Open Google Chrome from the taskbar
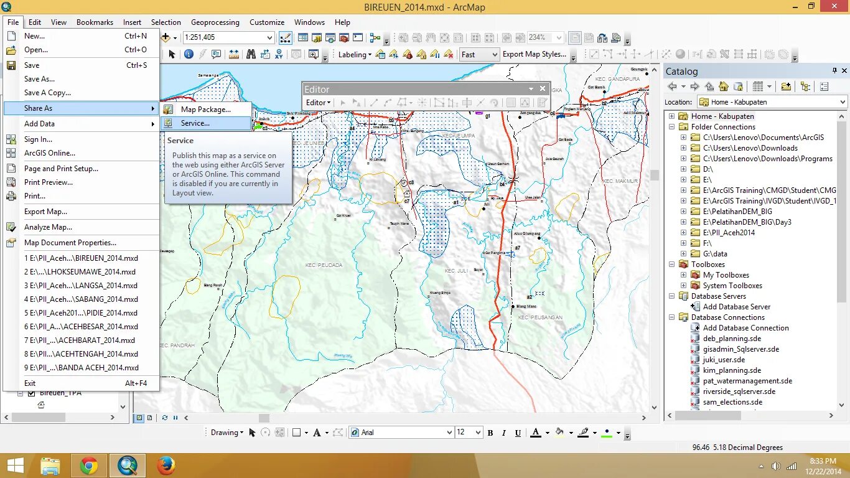The width and height of the screenshot is (850, 478). tap(89, 466)
